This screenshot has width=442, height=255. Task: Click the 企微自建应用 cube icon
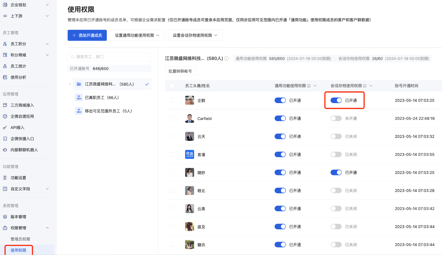pyautogui.click(x=5, y=116)
